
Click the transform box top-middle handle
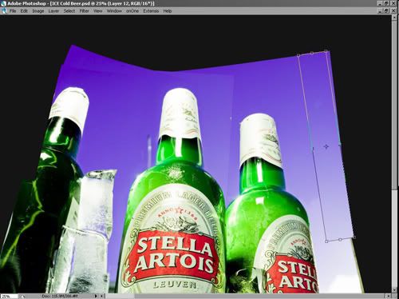(312, 53)
